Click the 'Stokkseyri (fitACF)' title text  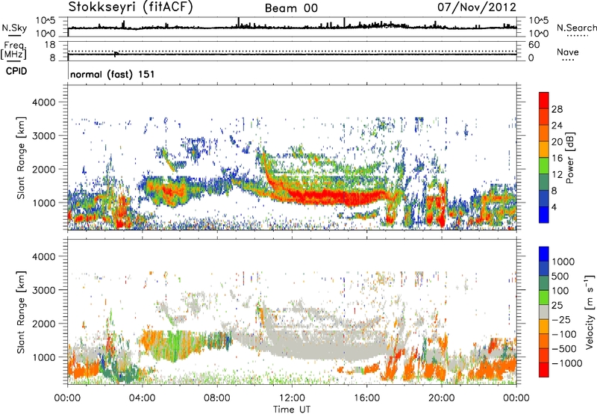(131, 7)
